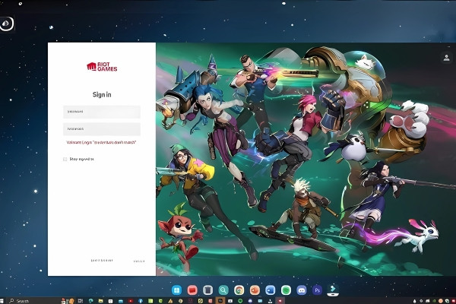Image resolution: width=456 pixels, height=304 pixels.
Task: Click the active teal arrow app icon in the dock
Action: tap(333, 290)
